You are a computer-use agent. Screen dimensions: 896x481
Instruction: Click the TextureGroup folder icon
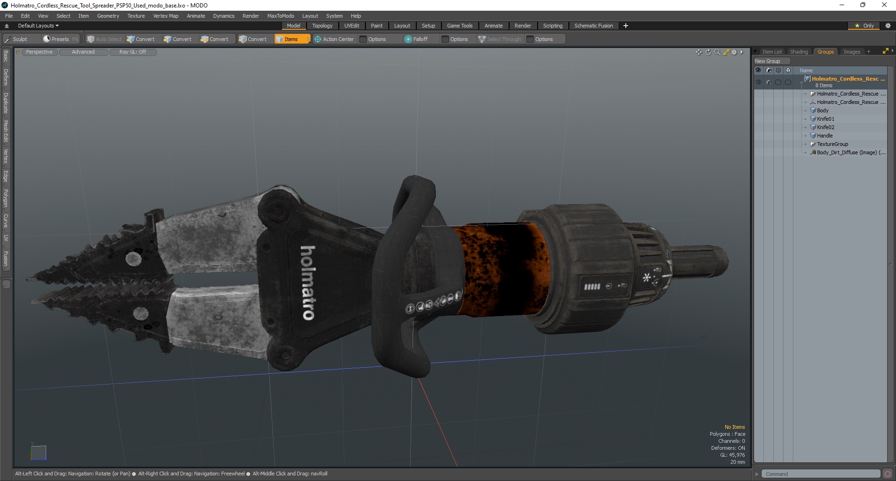[x=813, y=144]
